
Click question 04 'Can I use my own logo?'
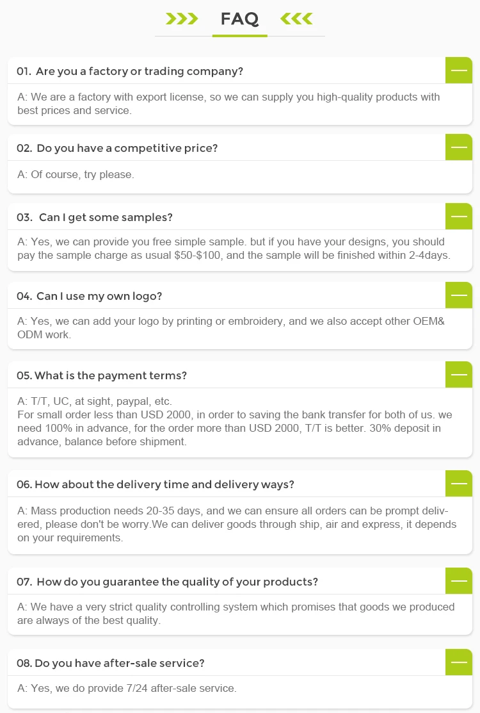point(90,296)
